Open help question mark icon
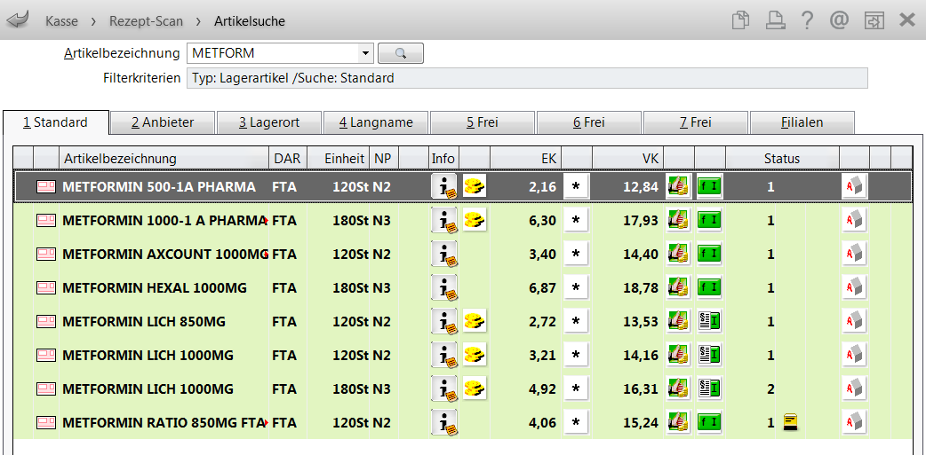The image size is (926, 455). click(x=807, y=20)
